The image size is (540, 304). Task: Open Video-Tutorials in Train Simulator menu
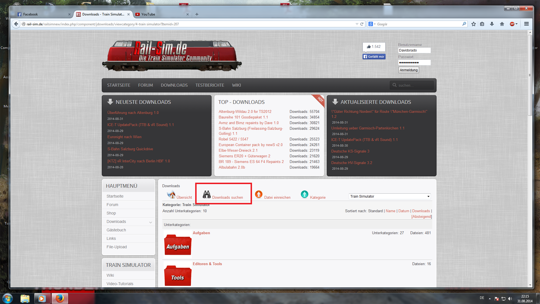[120, 284]
